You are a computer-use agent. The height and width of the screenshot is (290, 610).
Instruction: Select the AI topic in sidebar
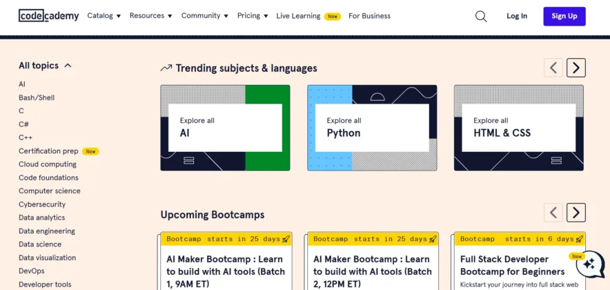click(22, 84)
